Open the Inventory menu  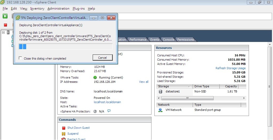[x=37, y=9]
